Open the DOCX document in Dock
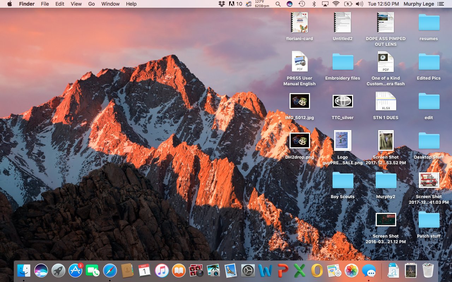Image resolution: width=452 pixels, height=282 pixels. (x=393, y=271)
